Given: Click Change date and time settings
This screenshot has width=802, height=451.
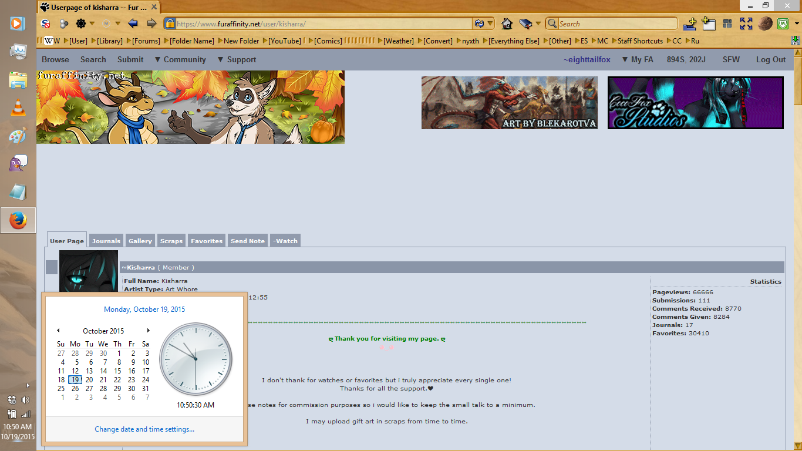Looking at the screenshot, I should click(x=144, y=429).
